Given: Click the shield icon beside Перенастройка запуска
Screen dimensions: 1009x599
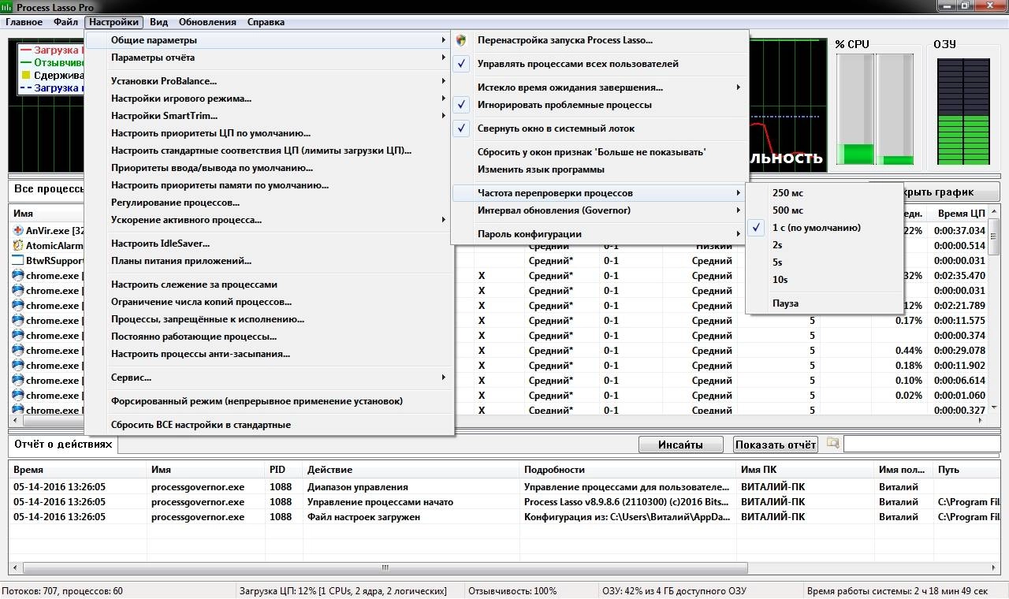Looking at the screenshot, I should coord(462,40).
